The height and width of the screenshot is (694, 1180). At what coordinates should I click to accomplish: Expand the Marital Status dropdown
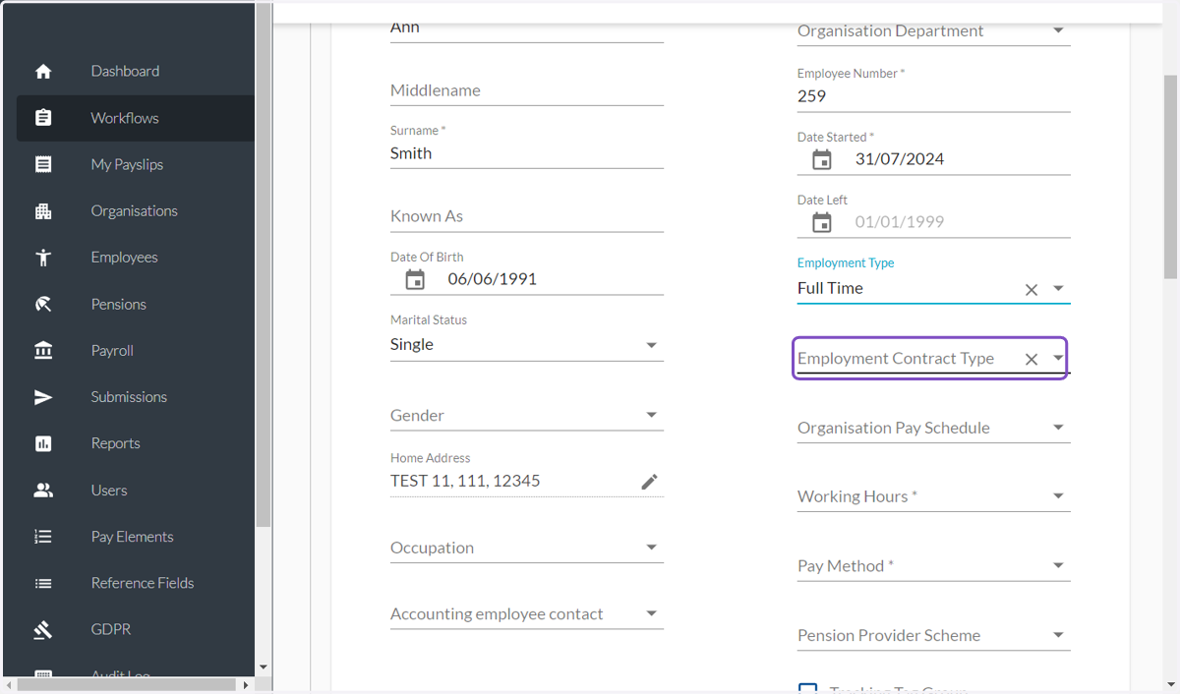tap(651, 345)
